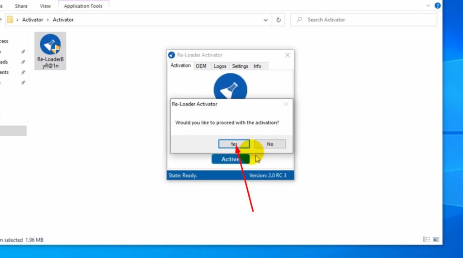Click the search magnifier icon

[x=299, y=20]
